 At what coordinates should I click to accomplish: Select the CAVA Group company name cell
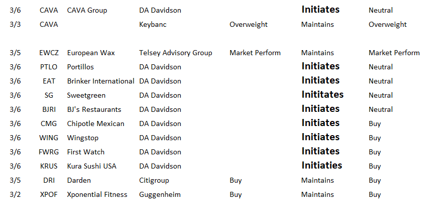87,11
